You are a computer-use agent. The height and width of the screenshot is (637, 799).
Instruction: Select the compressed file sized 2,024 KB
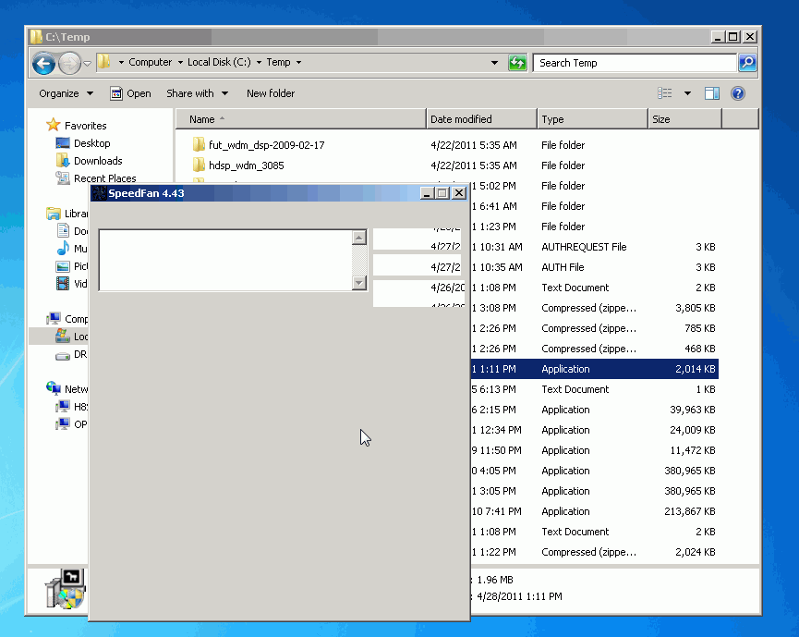tap(595, 552)
